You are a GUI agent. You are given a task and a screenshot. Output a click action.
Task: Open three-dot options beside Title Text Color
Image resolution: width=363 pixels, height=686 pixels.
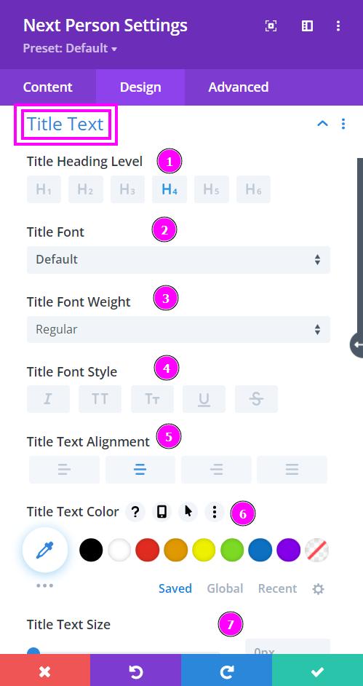tap(215, 511)
